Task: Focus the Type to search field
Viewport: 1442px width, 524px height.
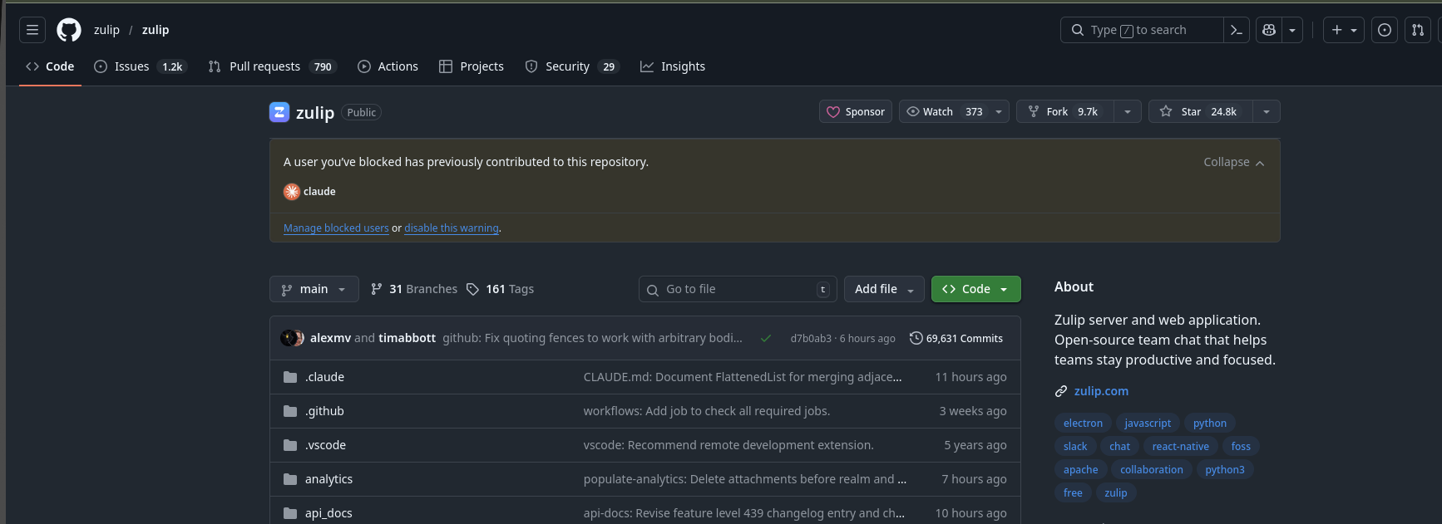Action: pos(1142,30)
